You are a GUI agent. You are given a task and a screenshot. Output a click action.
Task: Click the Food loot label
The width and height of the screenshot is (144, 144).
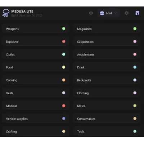(x=9, y=67)
